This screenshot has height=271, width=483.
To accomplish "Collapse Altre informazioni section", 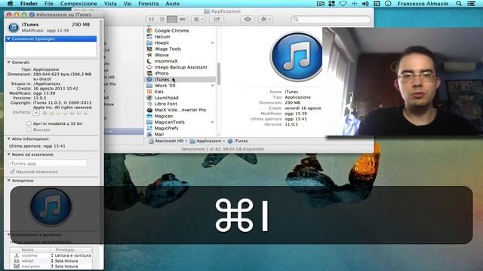I will coord(9,139).
